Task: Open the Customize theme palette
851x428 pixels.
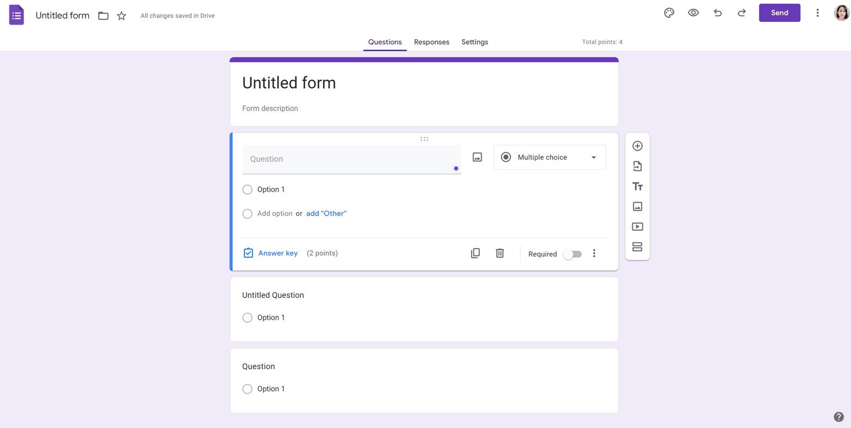Action: coord(669,13)
